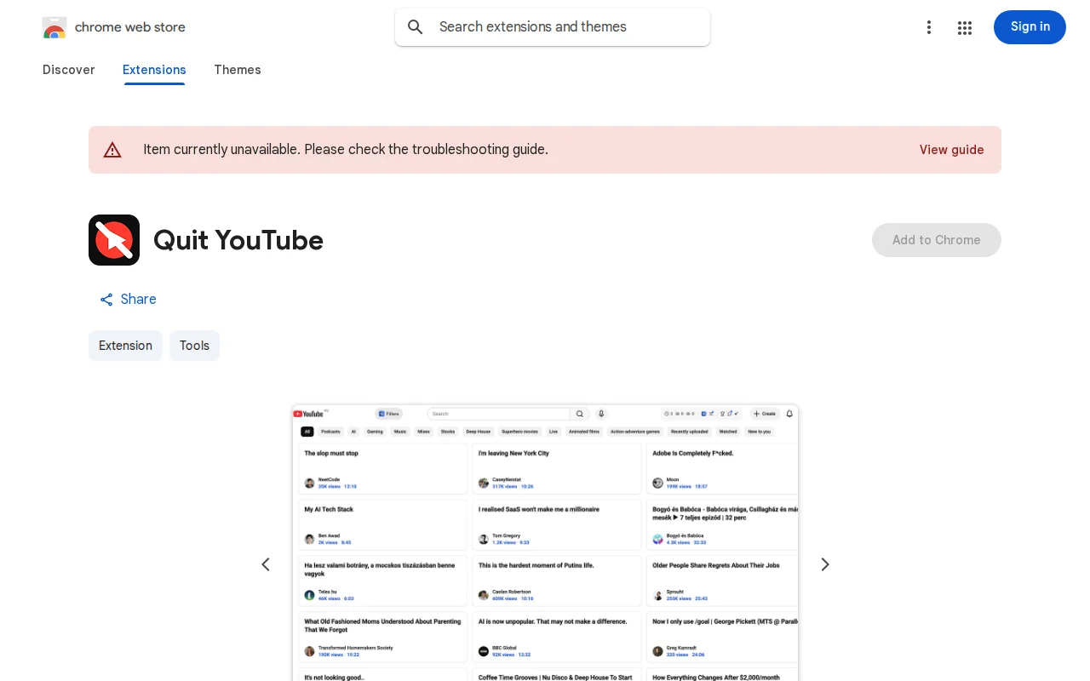The image size is (1090, 681).
Task: Click the Extension category chip
Action: tap(125, 346)
